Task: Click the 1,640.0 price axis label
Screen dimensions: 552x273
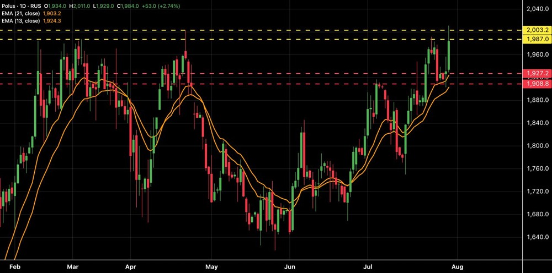Action: tap(538, 237)
